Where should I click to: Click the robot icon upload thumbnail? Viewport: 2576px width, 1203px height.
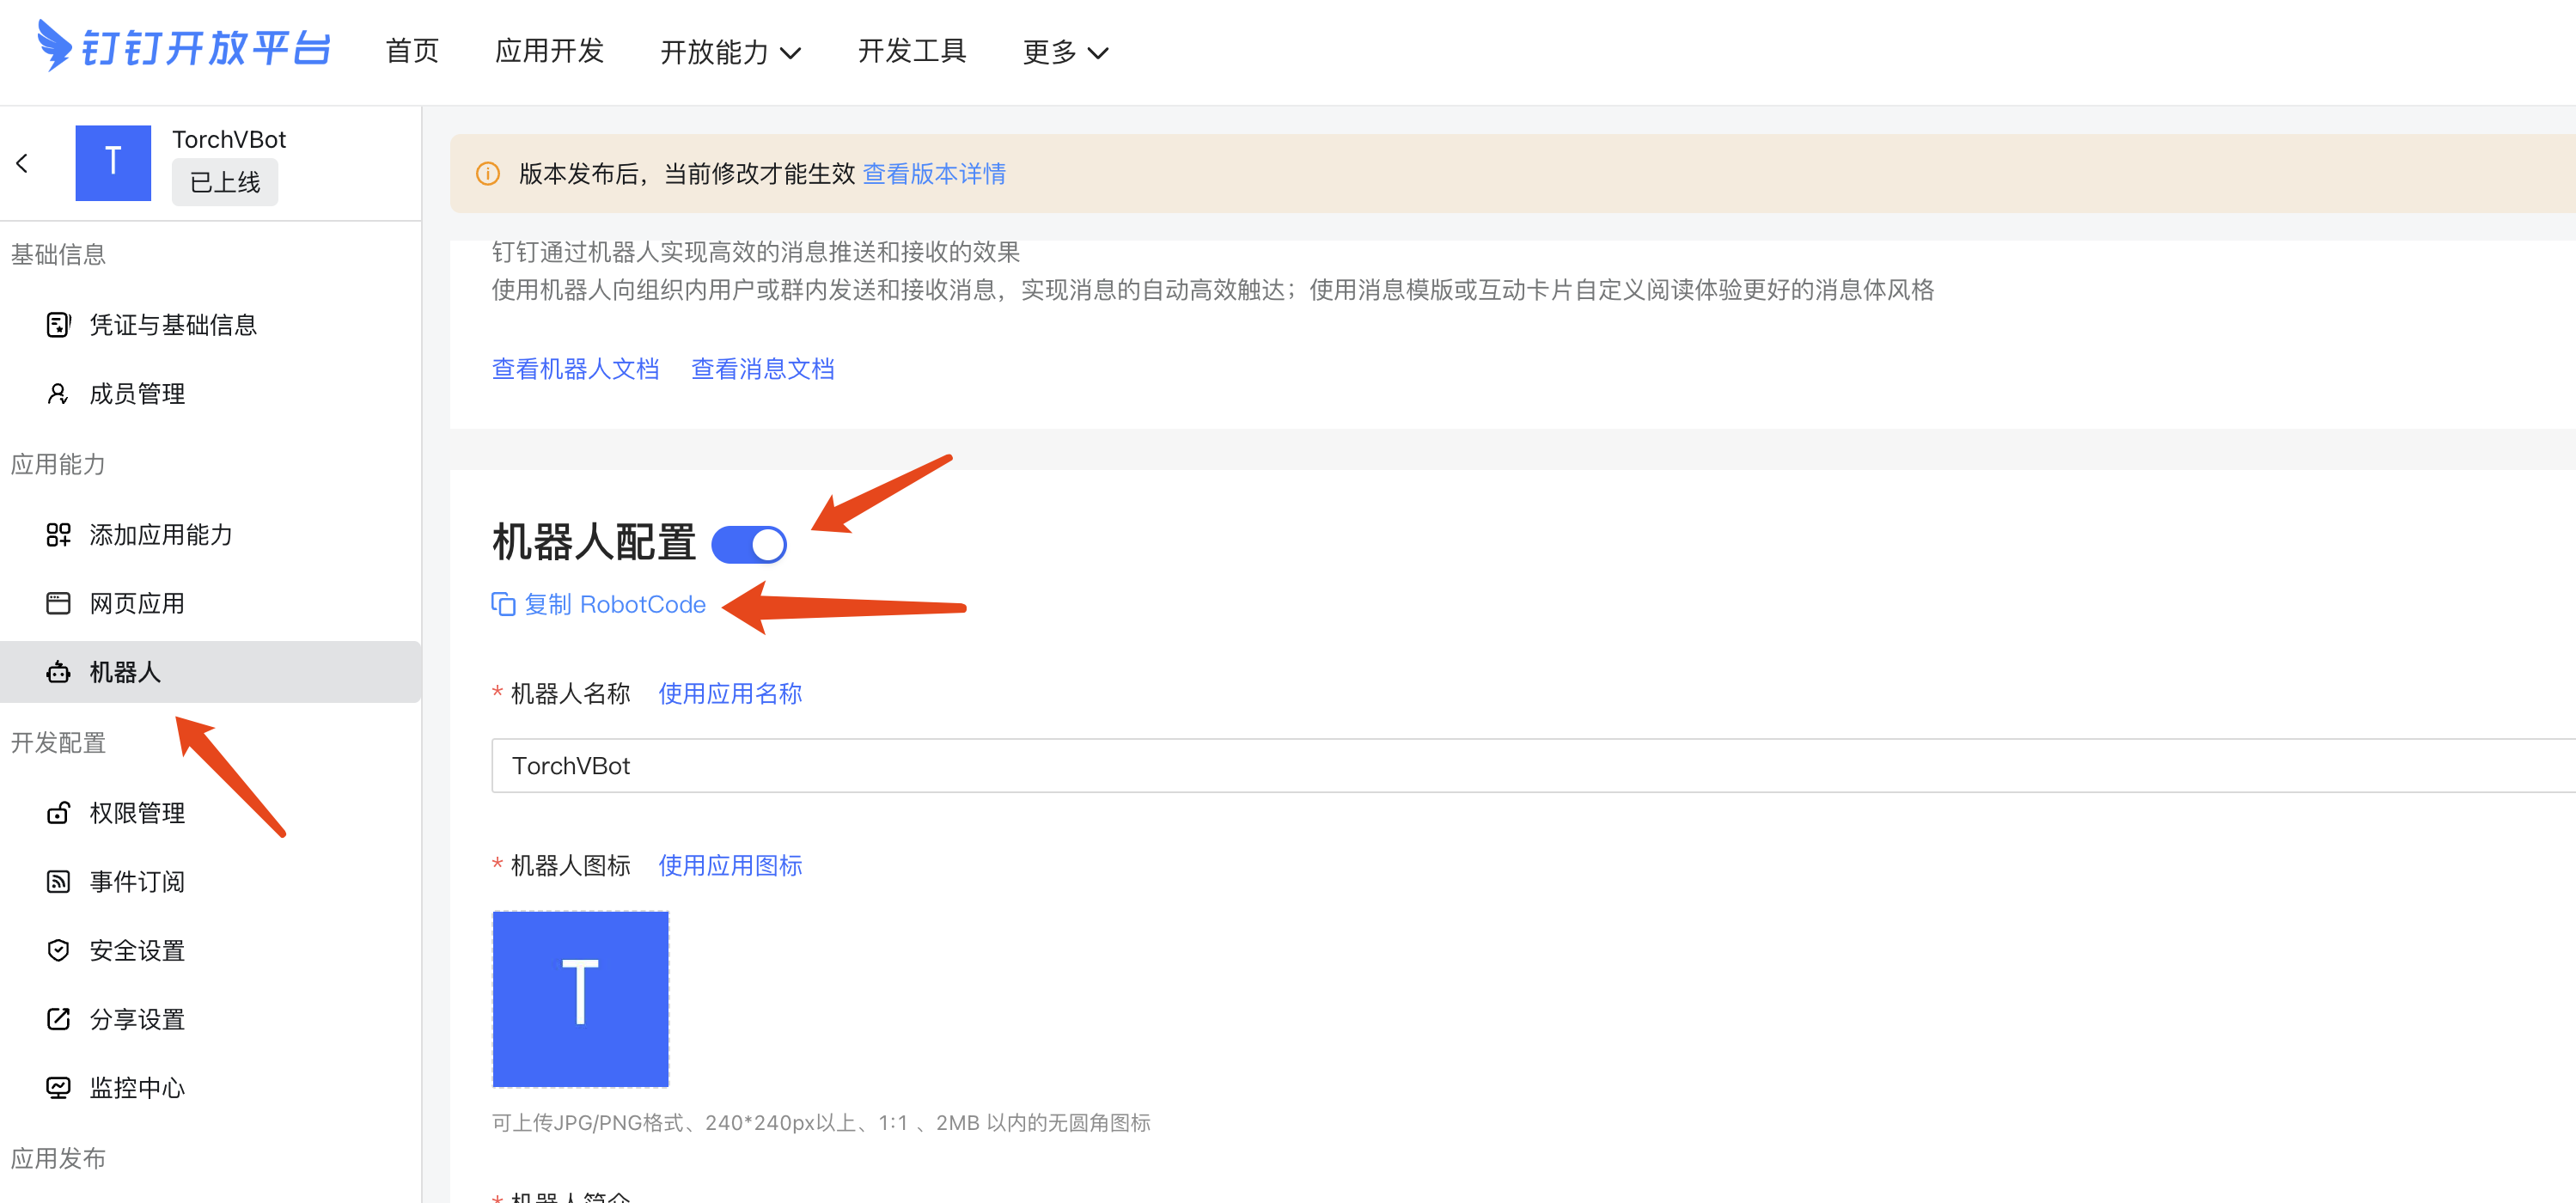pos(580,998)
